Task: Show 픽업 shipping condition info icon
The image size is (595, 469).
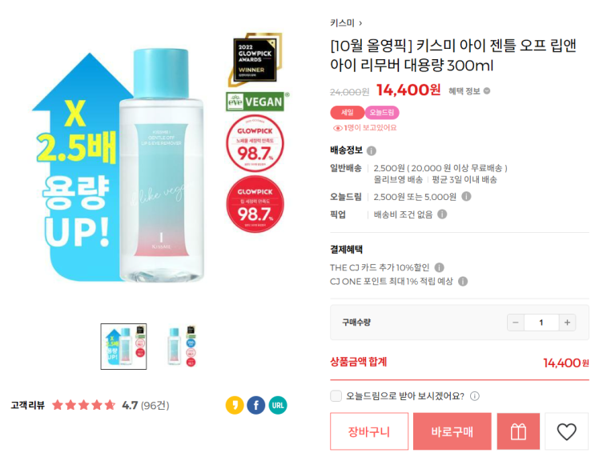Action: click(x=442, y=214)
